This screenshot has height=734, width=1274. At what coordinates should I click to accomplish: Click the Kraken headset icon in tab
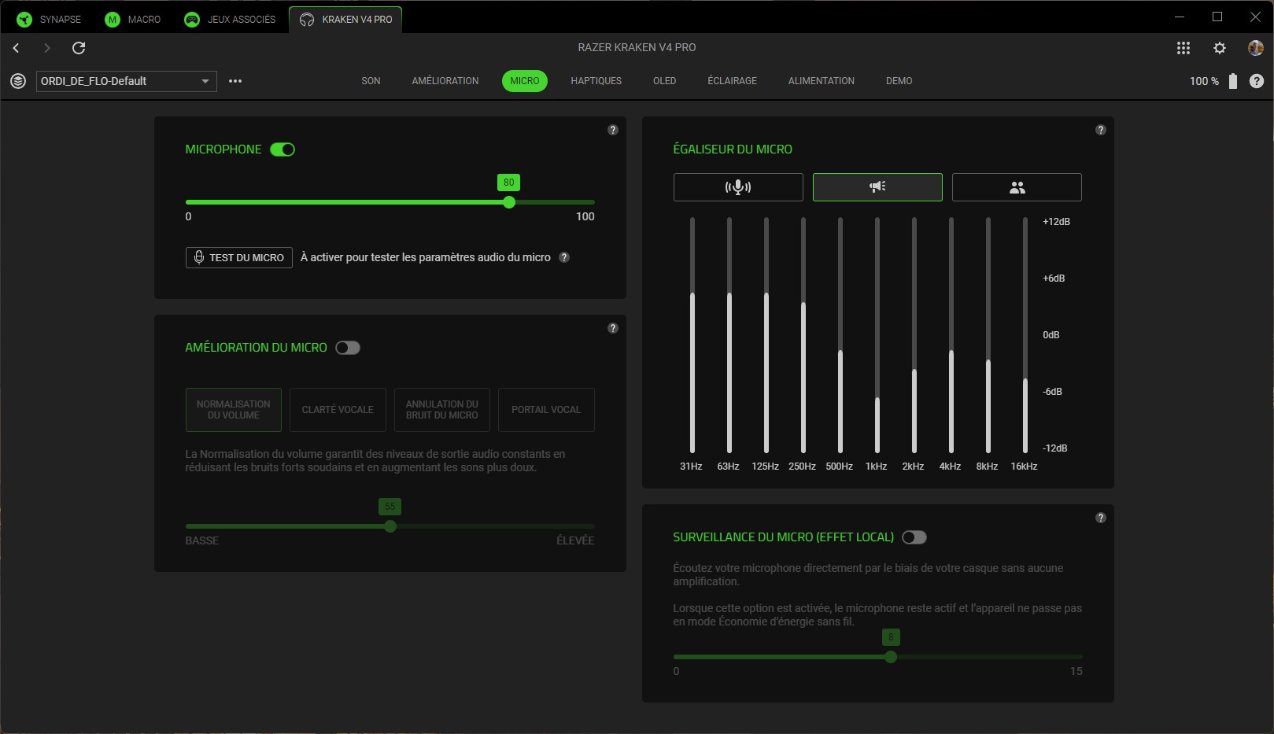pyautogui.click(x=307, y=20)
